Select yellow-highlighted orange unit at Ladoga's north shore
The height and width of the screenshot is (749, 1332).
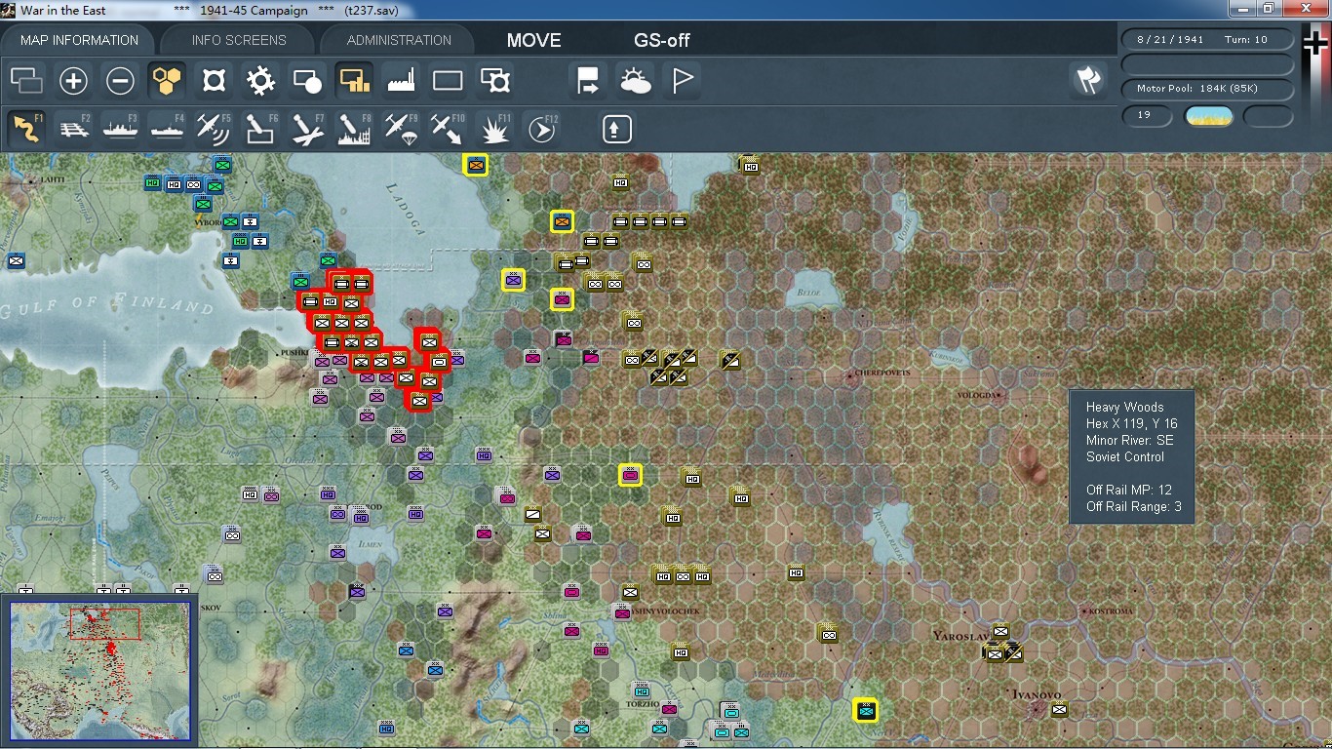[476, 165]
